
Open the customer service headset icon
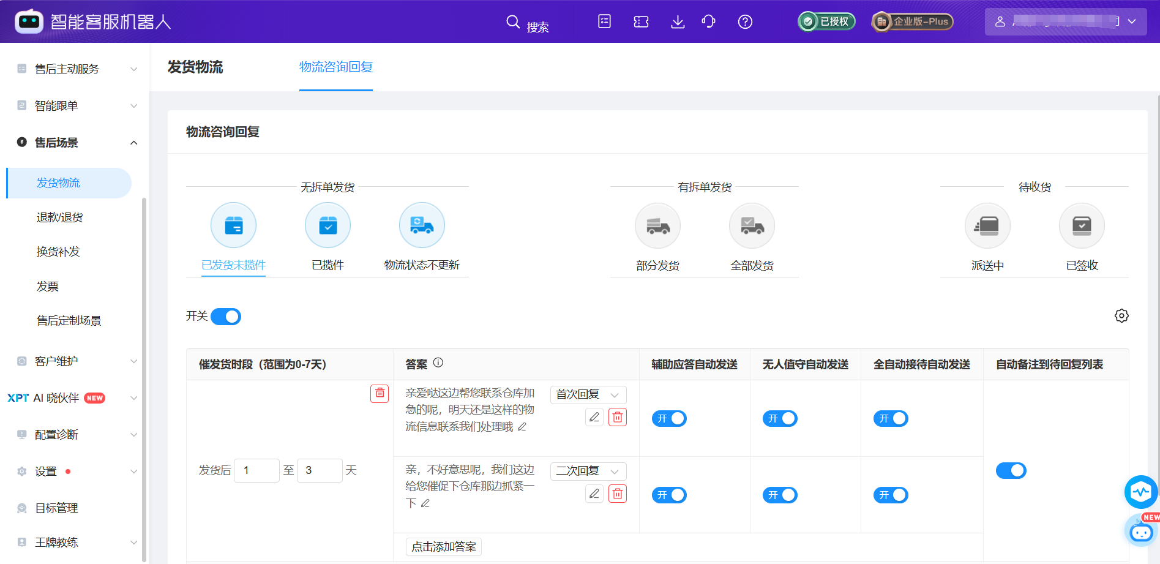709,22
